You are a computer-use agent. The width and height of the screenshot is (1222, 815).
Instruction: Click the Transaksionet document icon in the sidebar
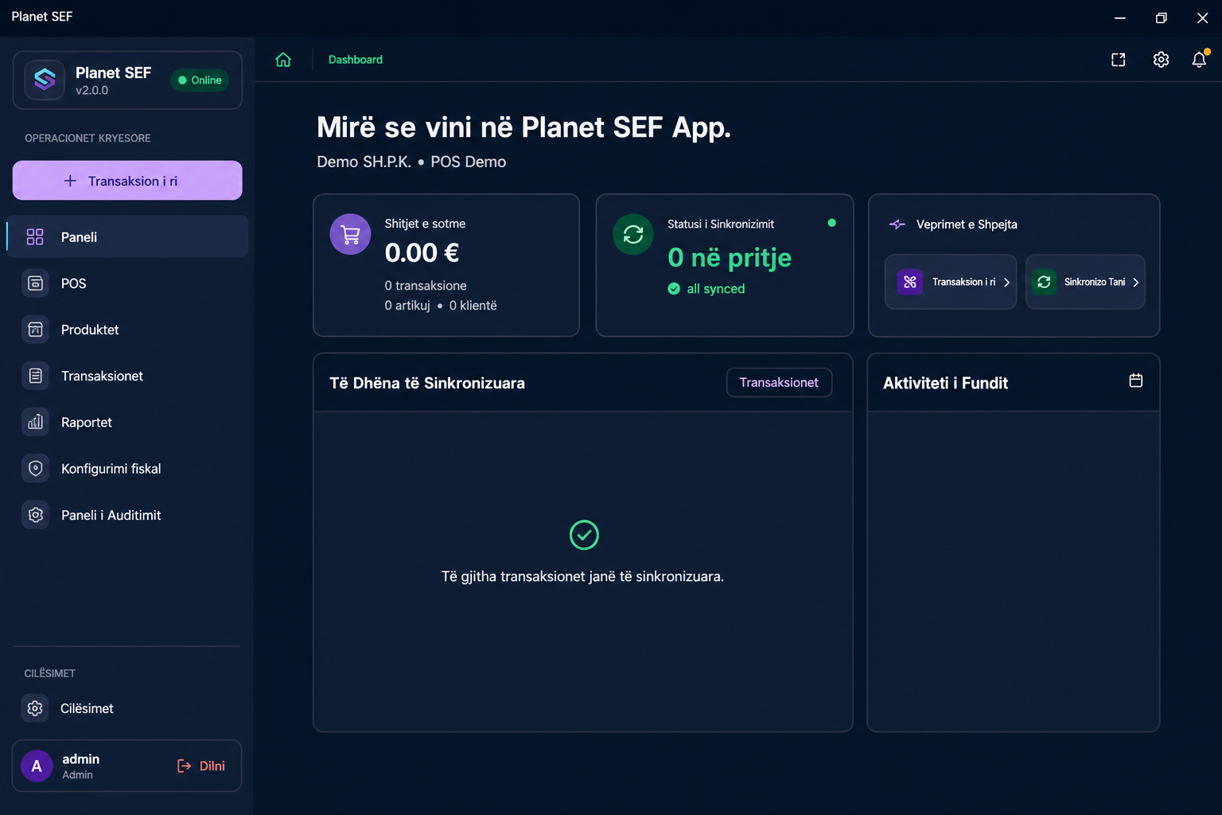[35, 376]
